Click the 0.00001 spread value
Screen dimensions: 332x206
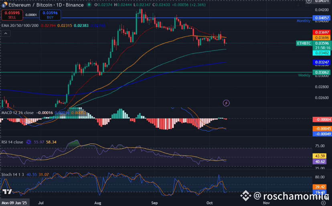click(x=31, y=15)
